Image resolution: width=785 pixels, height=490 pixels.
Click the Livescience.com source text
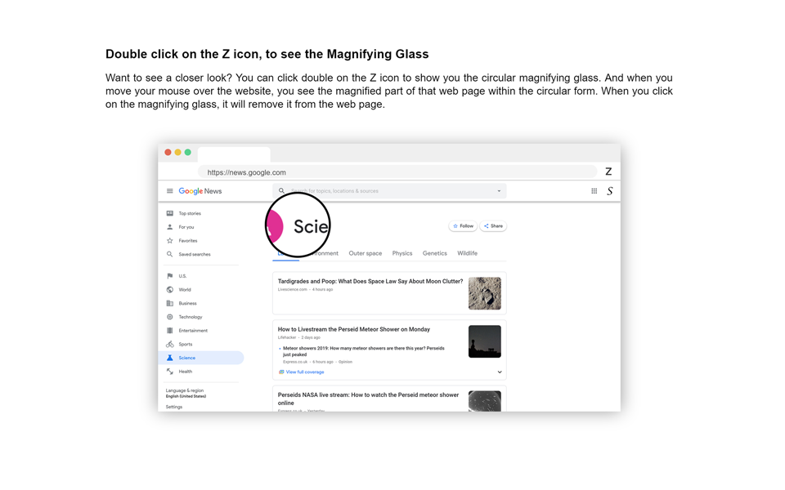(293, 289)
